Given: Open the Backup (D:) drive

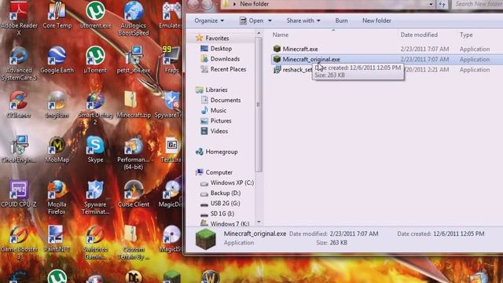Looking at the screenshot, I should pyautogui.click(x=226, y=193).
